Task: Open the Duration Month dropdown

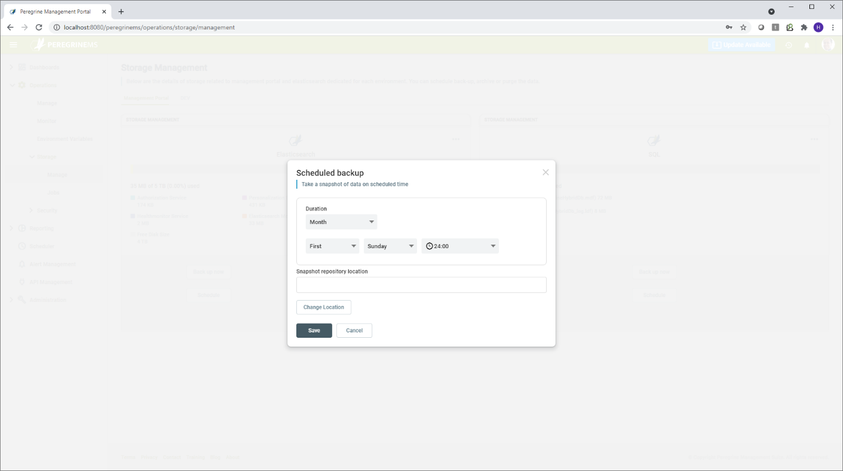Action: [x=341, y=222]
